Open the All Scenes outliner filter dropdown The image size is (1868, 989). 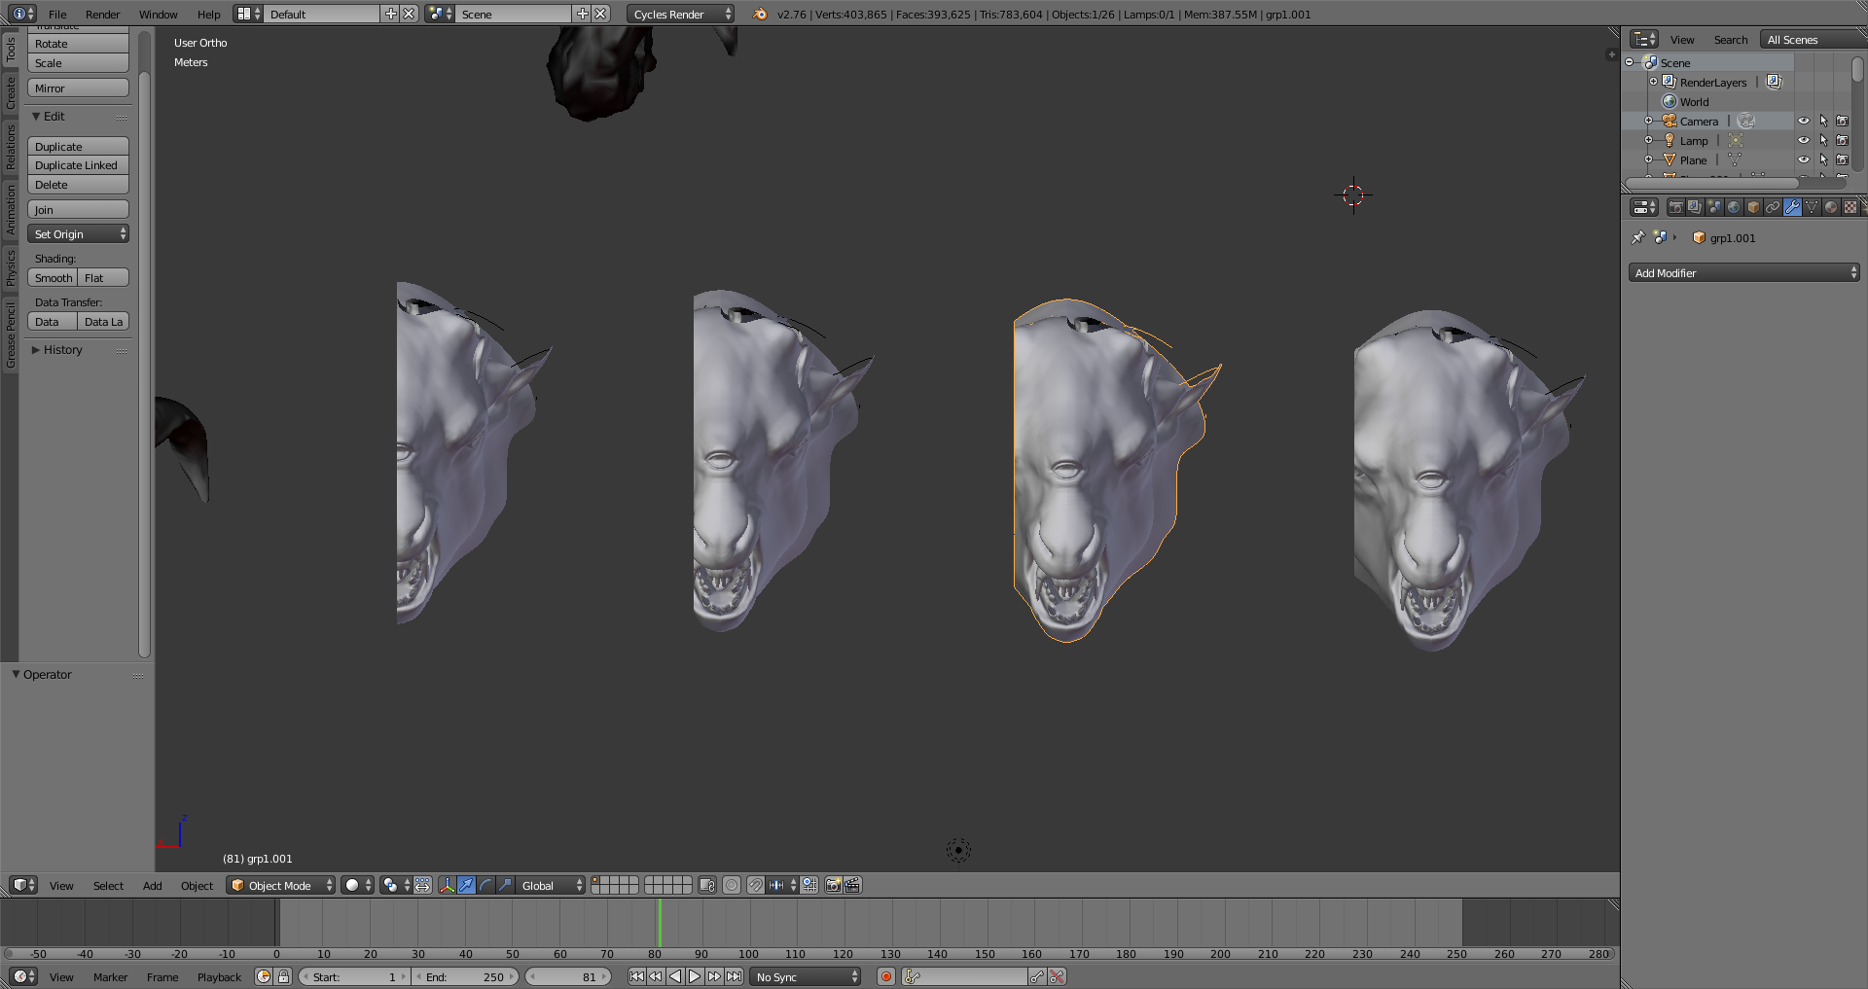point(1814,39)
